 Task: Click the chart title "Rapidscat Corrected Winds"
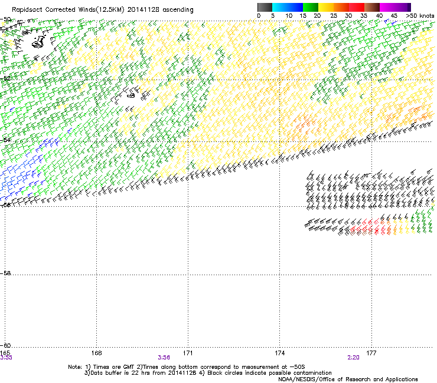point(54,10)
